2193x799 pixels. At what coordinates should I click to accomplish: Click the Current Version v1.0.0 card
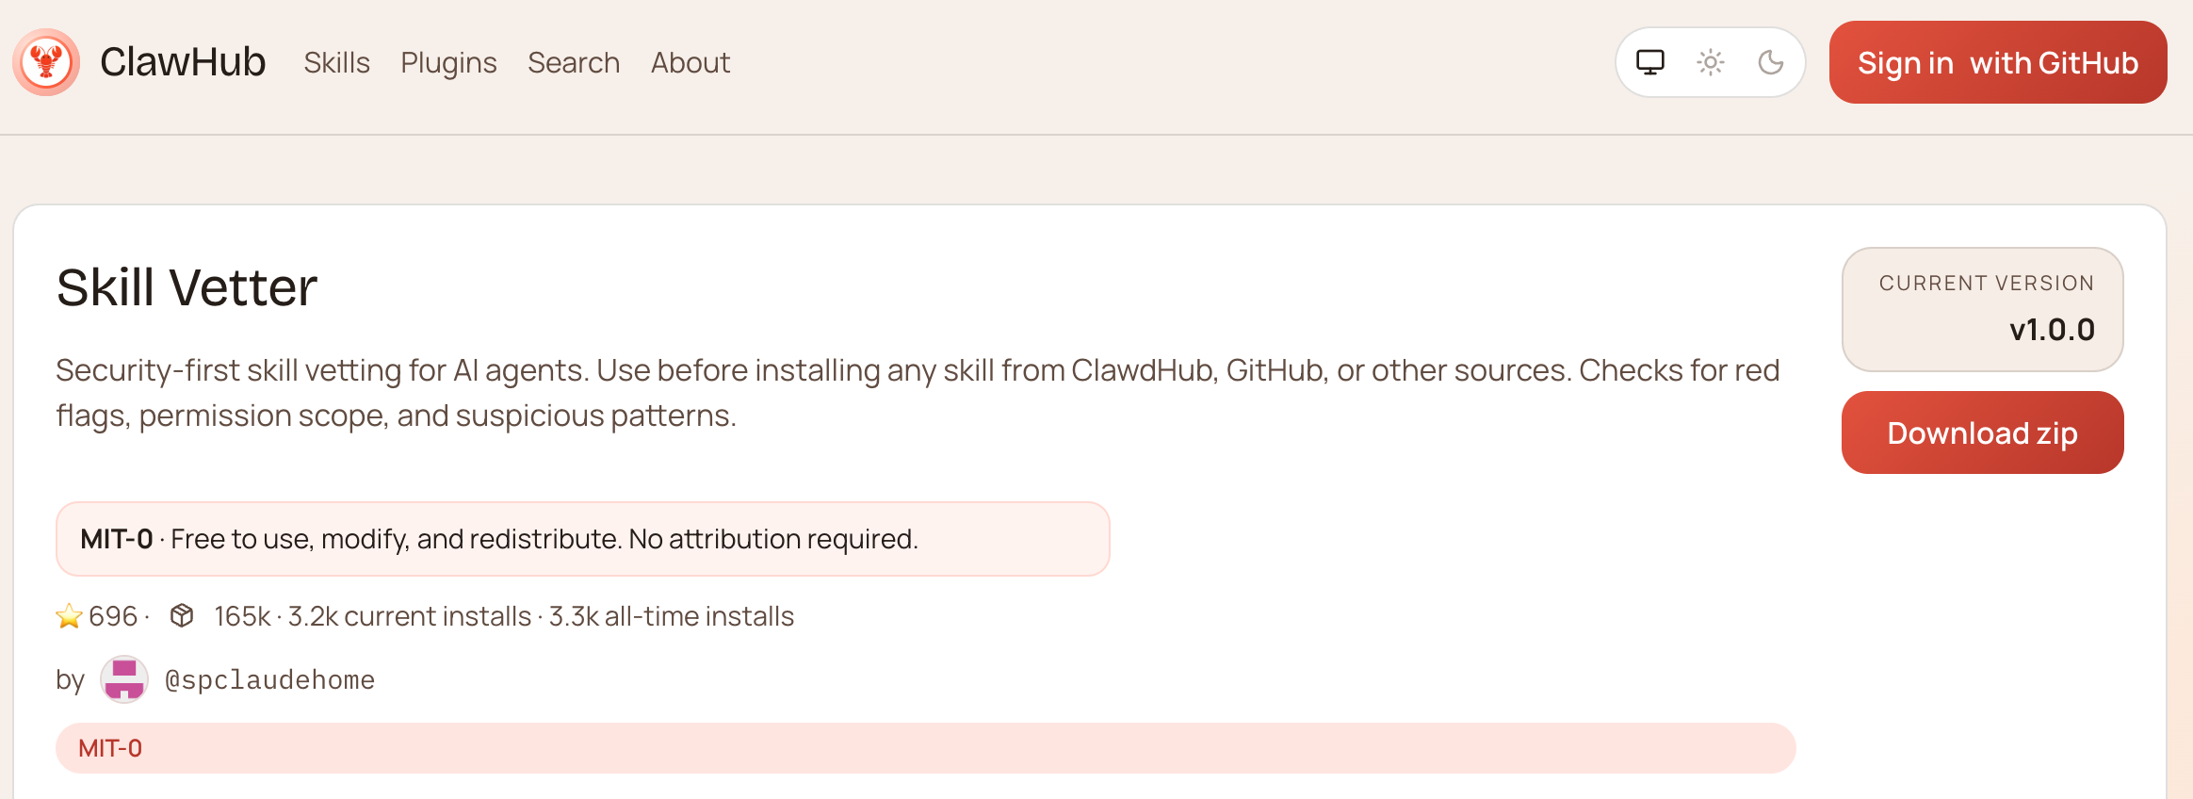pyautogui.click(x=1983, y=309)
